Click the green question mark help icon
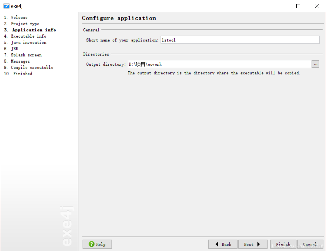The width and height of the screenshot is (326, 251). [92, 244]
